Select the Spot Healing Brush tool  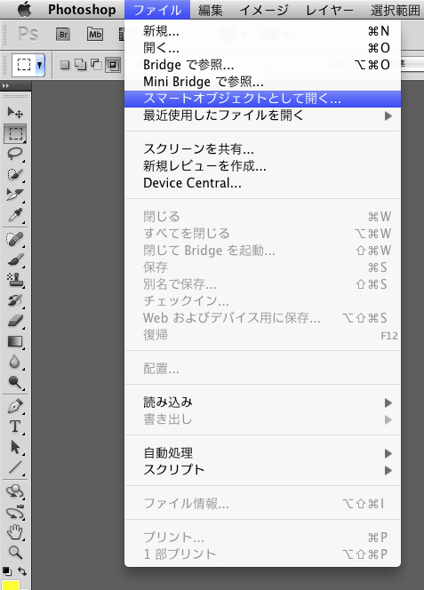(x=15, y=239)
